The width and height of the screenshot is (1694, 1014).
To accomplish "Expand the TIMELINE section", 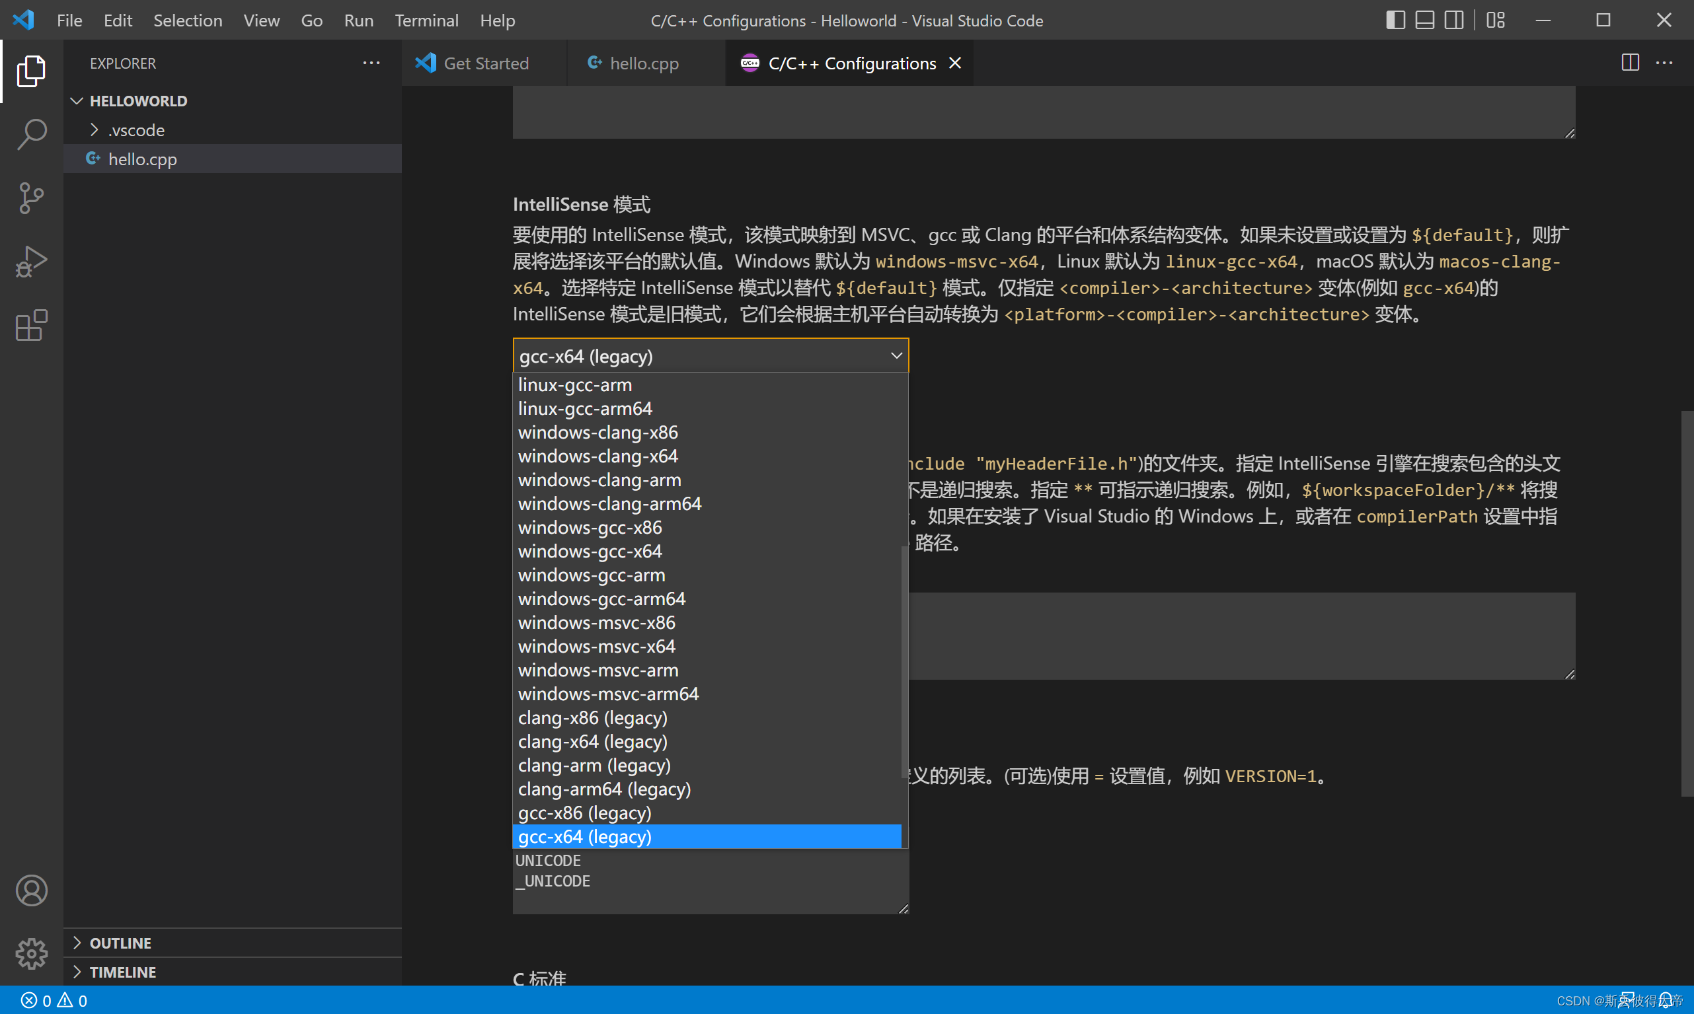I will tap(233, 972).
